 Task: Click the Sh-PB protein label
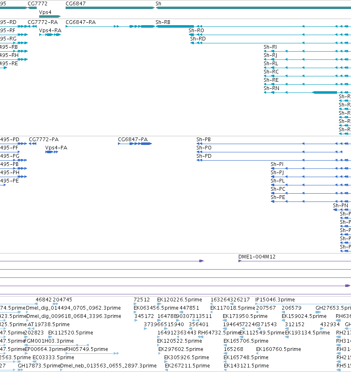(x=204, y=140)
